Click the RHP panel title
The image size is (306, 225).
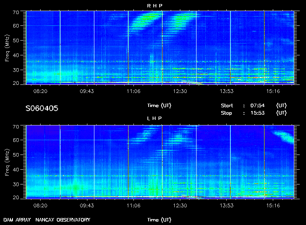pos(154,6)
